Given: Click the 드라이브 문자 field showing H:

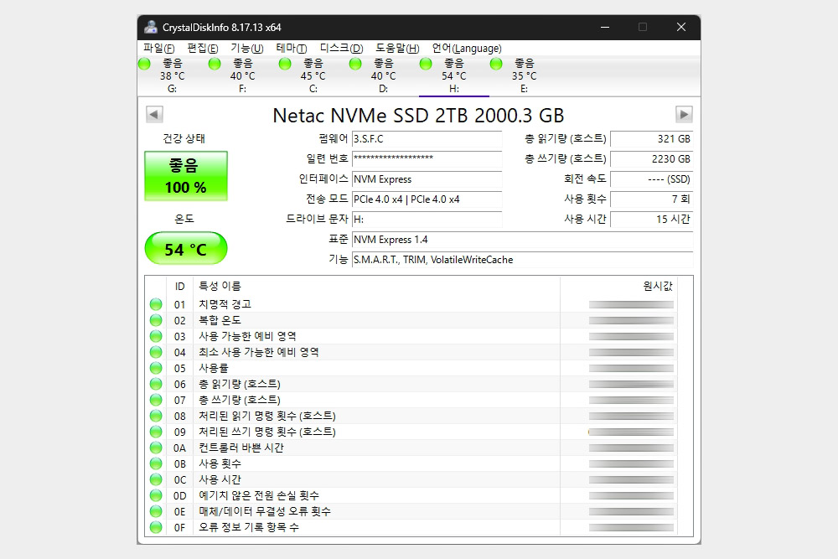Looking at the screenshot, I should pos(427,219).
